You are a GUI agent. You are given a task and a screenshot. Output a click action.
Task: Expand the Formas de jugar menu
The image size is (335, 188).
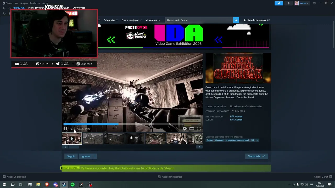click(131, 20)
